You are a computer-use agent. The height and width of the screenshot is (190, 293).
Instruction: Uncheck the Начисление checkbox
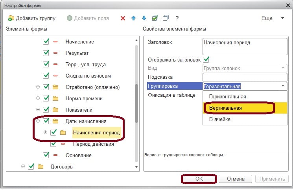pos(46,41)
